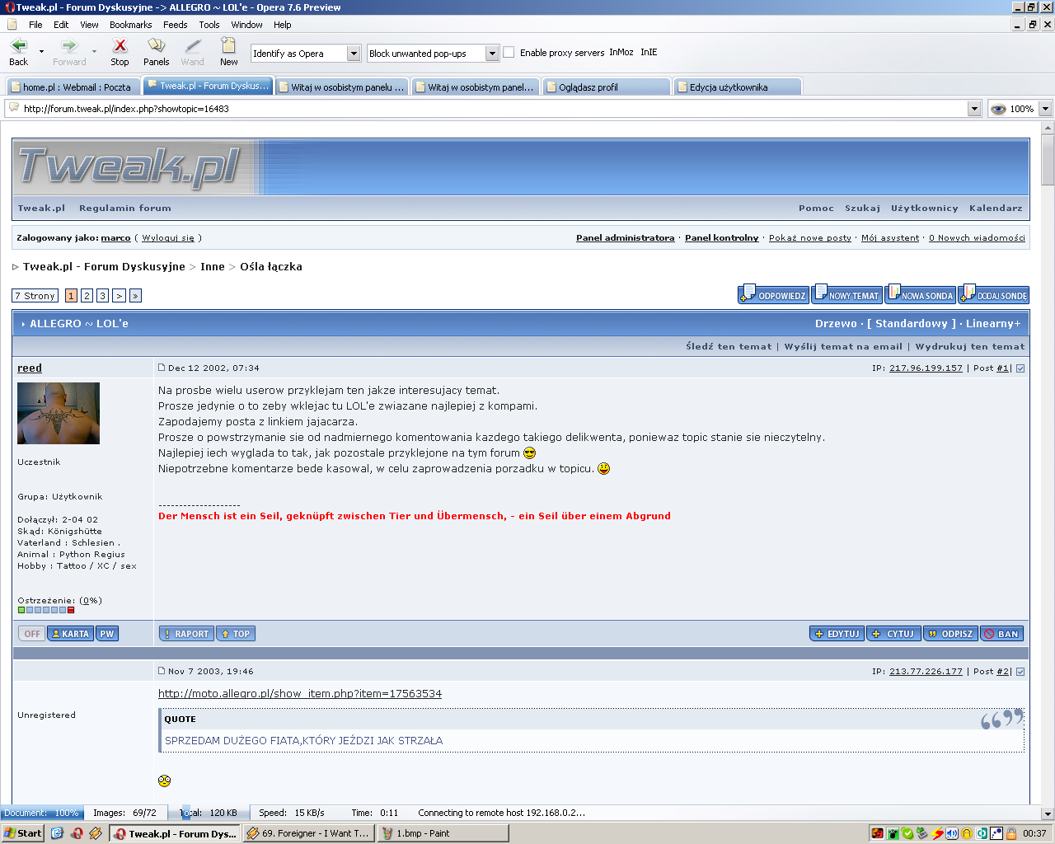Open the KARTA profile card button
The image size is (1055, 844).
coord(70,634)
